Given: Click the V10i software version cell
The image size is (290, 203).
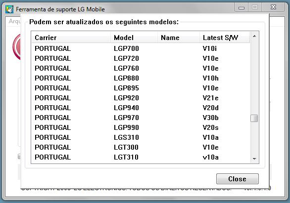Looking at the screenshot, I should coord(210,48).
